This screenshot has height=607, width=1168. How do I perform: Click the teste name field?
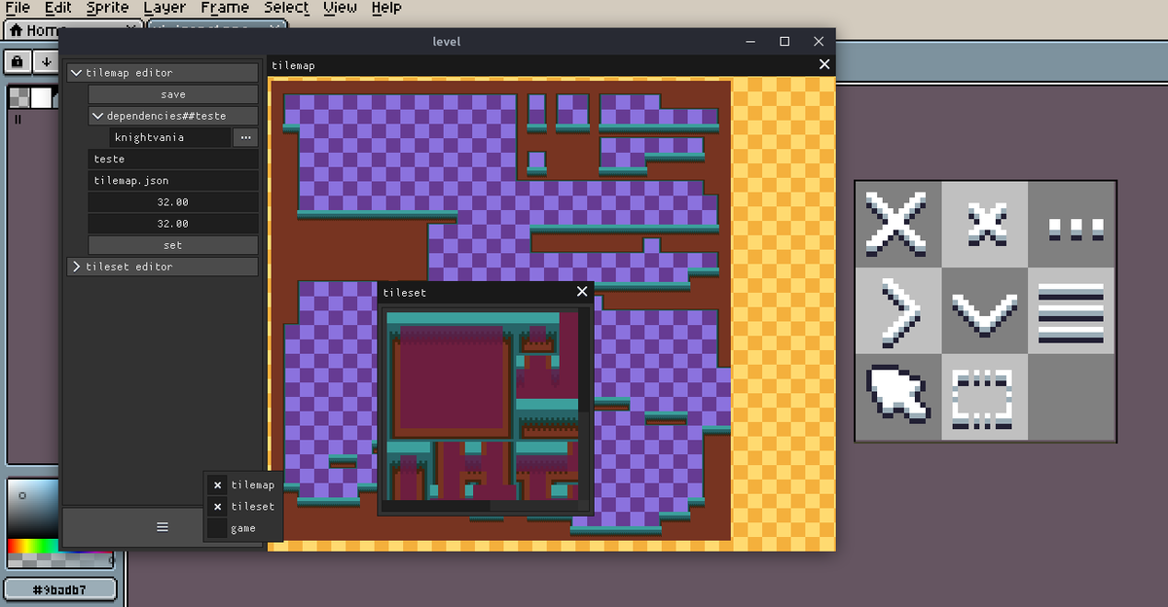click(x=173, y=159)
